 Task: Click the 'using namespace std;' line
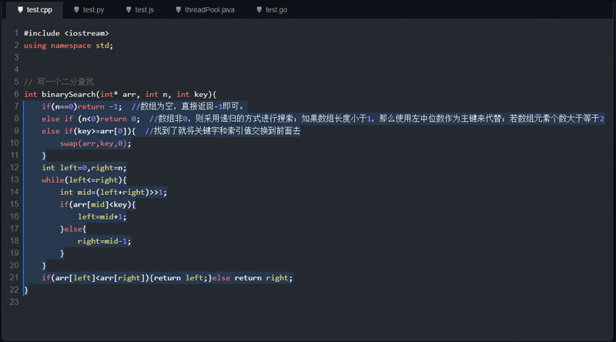click(x=68, y=45)
